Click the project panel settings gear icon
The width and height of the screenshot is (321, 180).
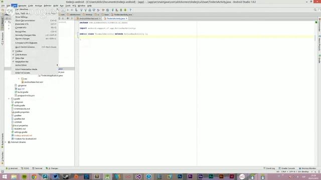click(x=68, y=18)
